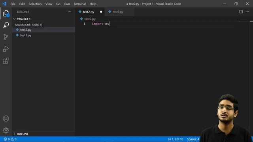The height and width of the screenshot is (142, 253).
Task: Select test3.py in the explorer tree
Action: click(x=43, y=35)
